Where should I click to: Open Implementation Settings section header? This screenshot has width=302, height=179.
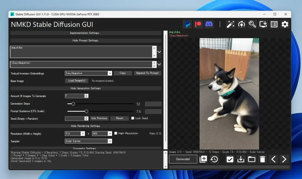[x=86, y=33]
